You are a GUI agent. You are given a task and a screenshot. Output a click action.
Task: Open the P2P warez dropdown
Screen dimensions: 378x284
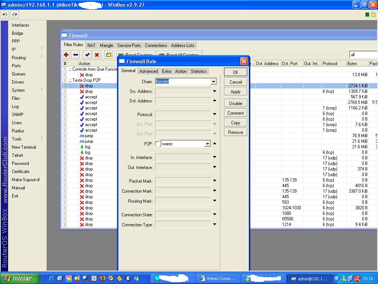point(207,144)
